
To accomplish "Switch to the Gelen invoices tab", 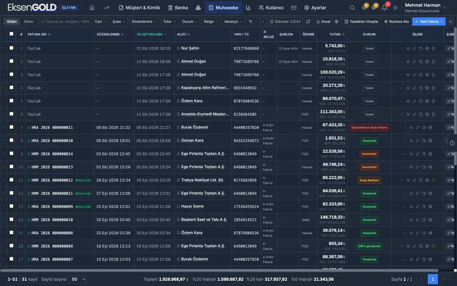I will 29,22.
